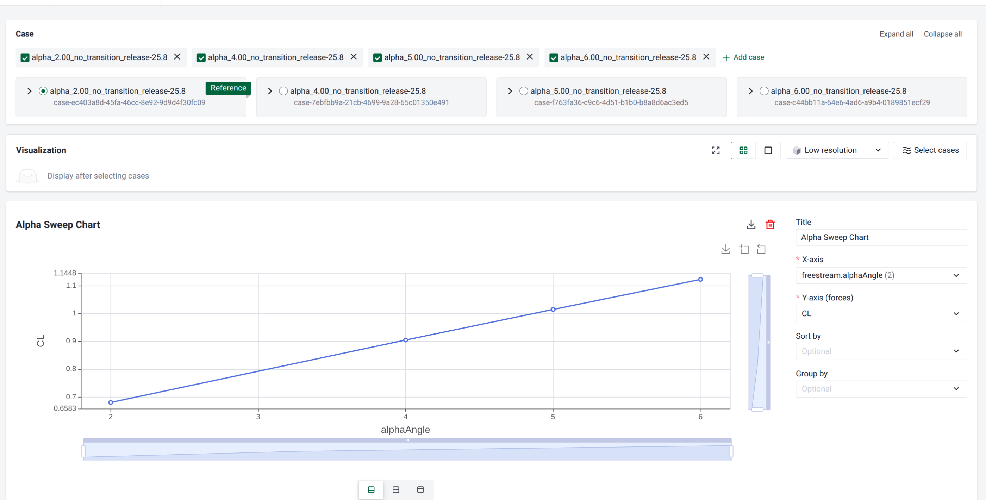Expand the alpha_6.00 case card

tap(751, 91)
